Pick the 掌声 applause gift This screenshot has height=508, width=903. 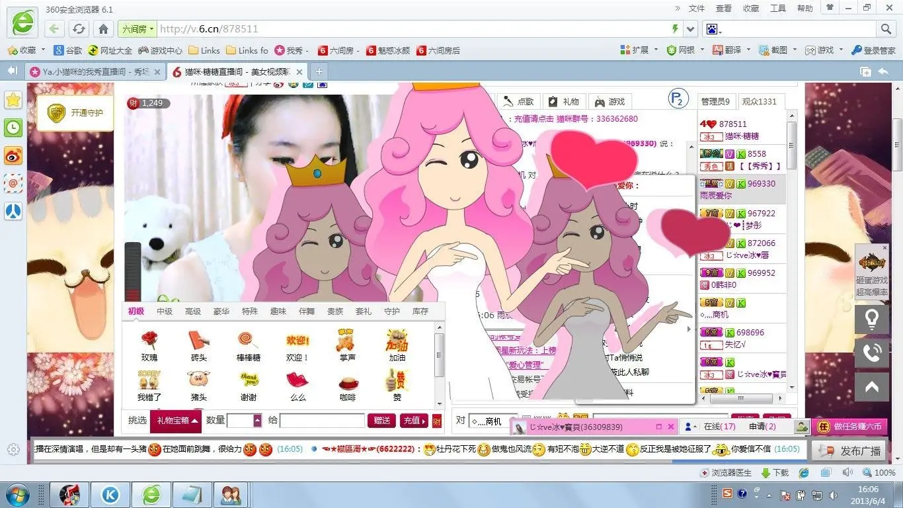click(347, 346)
